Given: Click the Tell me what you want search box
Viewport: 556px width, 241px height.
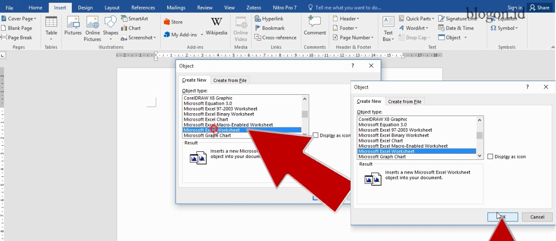Looking at the screenshot, I should pyautogui.click(x=345, y=8).
